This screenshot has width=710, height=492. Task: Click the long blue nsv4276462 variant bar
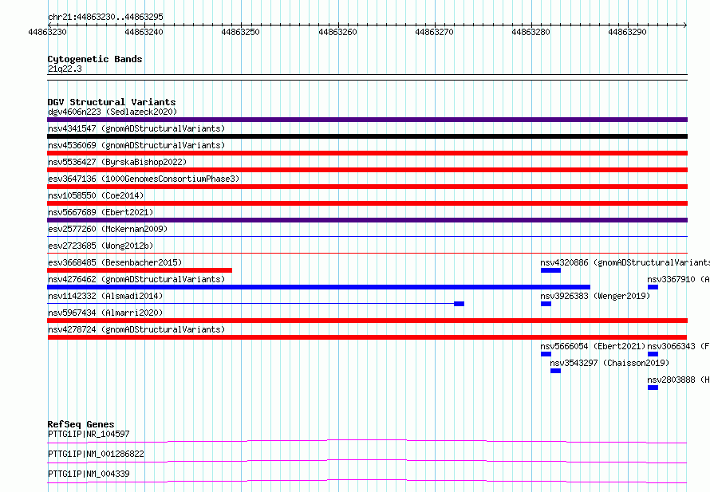coord(319,287)
